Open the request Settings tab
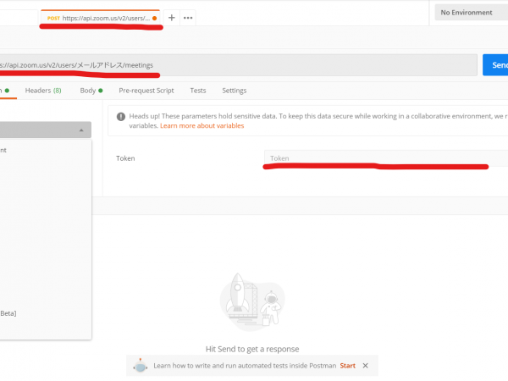Image resolution: width=508 pixels, height=381 pixels. pyautogui.click(x=235, y=91)
